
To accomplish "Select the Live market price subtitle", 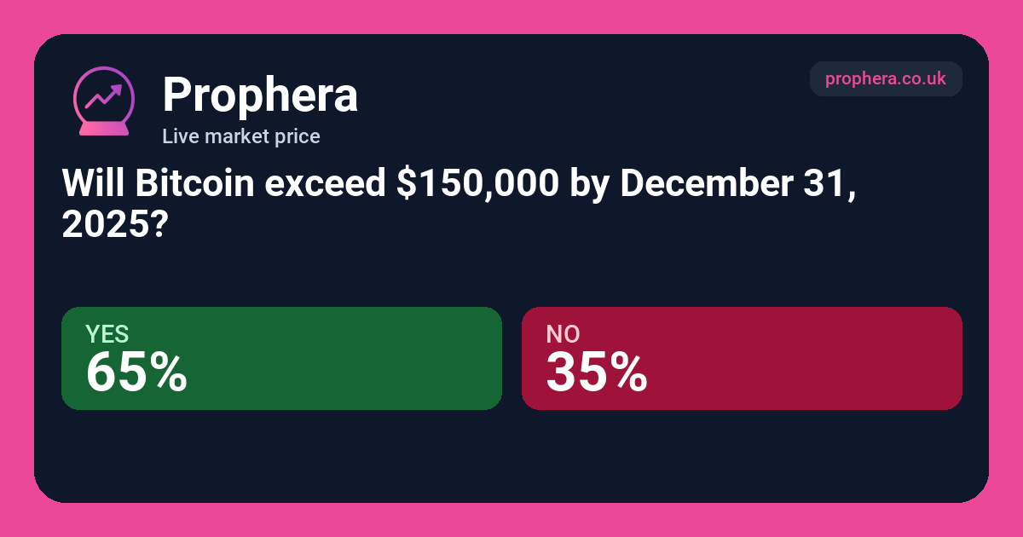I will pos(241,136).
